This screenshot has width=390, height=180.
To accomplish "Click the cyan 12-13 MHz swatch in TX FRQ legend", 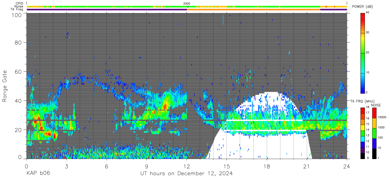I will point(362,138).
